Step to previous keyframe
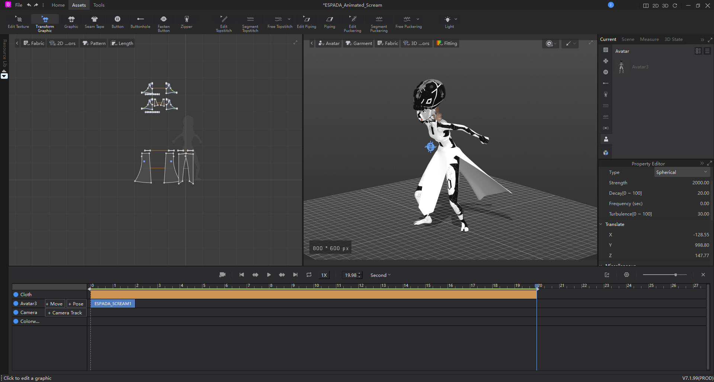Screen dimensions: 714x382 [x=255, y=275]
